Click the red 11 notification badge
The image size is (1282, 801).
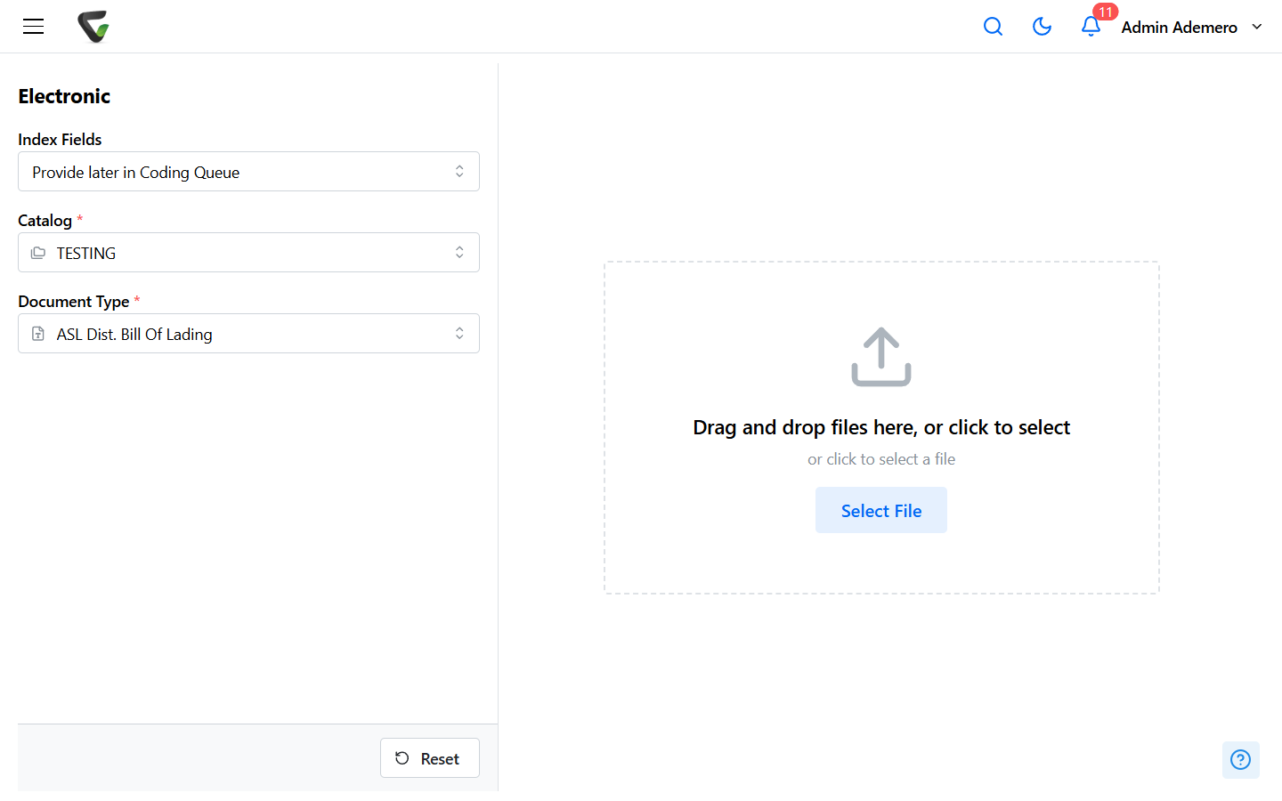click(1106, 12)
